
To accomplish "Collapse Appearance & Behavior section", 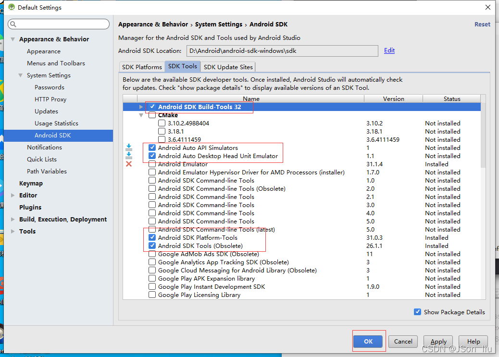I will click(x=12, y=39).
